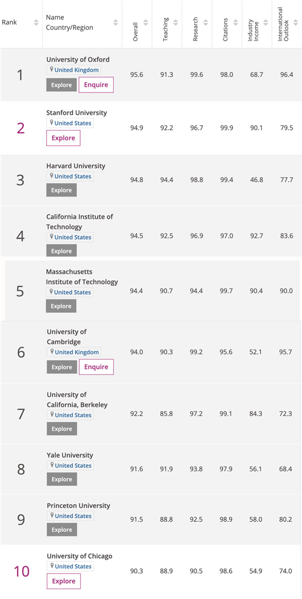Click Enquire button for University of Oxford
This screenshot has height=599, width=302.
(x=96, y=85)
